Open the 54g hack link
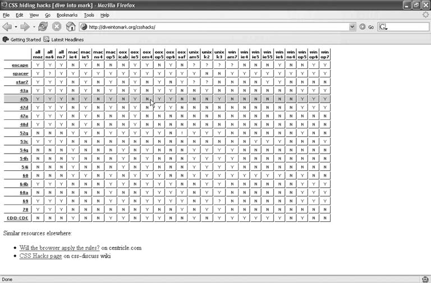431x283 pixels. pyautogui.click(x=24, y=150)
